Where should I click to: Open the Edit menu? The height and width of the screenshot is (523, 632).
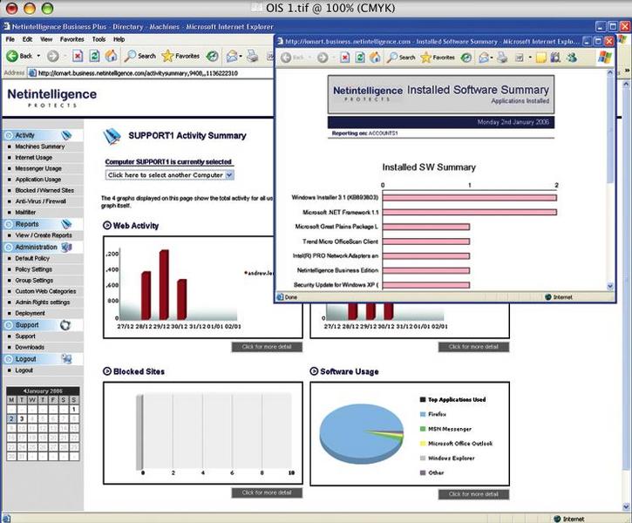pyautogui.click(x=27, y=39)
